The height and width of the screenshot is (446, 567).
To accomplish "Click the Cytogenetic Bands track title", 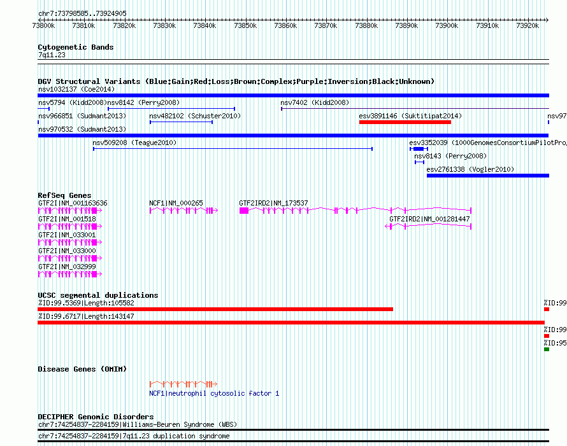I will [x=76, y=47].
